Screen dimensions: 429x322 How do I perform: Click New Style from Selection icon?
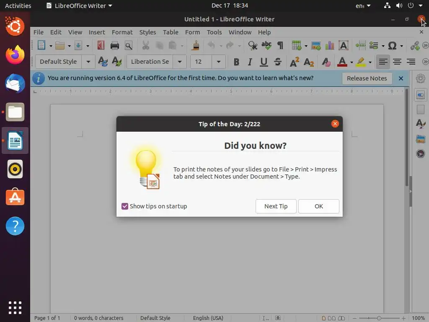[116, 62]
